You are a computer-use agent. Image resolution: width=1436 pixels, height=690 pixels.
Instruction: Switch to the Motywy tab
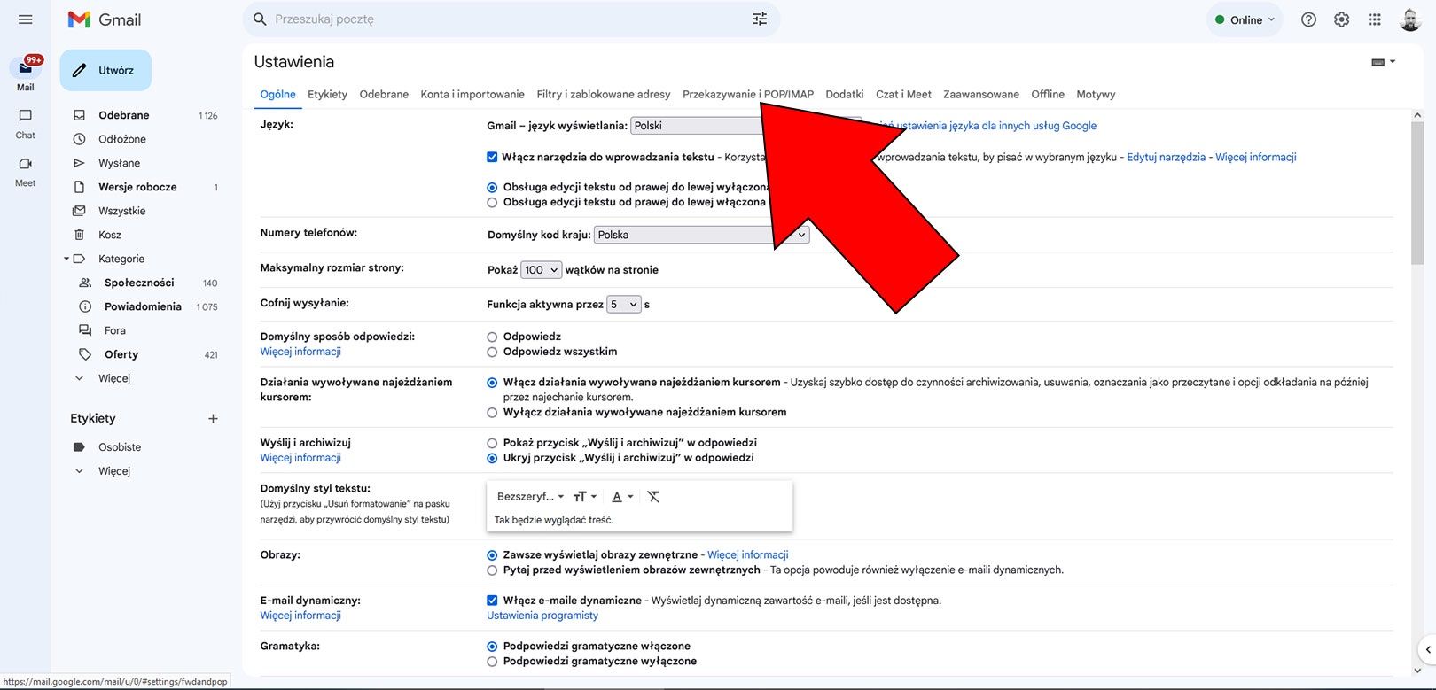(x=1096, y=94)
